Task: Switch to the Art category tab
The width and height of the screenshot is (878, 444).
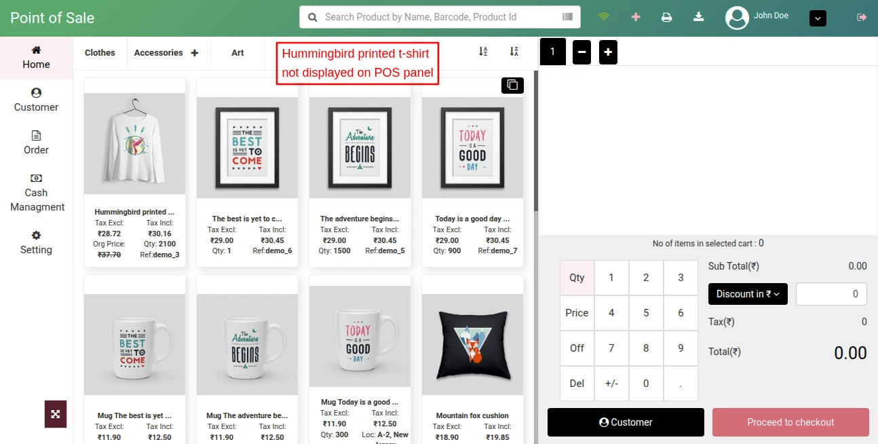Action: click(x=237, y=52)
